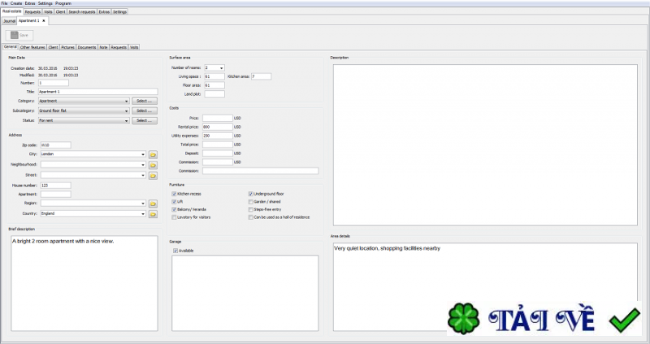Click the large Description text area

(x=485, y=145)
